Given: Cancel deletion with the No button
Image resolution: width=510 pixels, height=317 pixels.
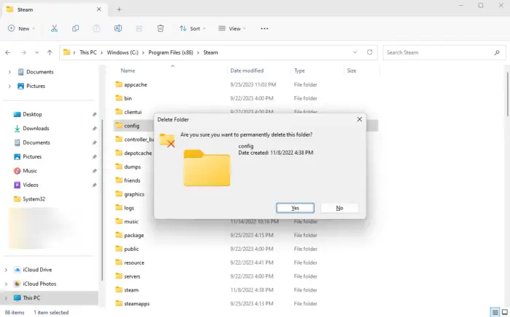Looking at the screenshot, I should [x=340, y=208].
